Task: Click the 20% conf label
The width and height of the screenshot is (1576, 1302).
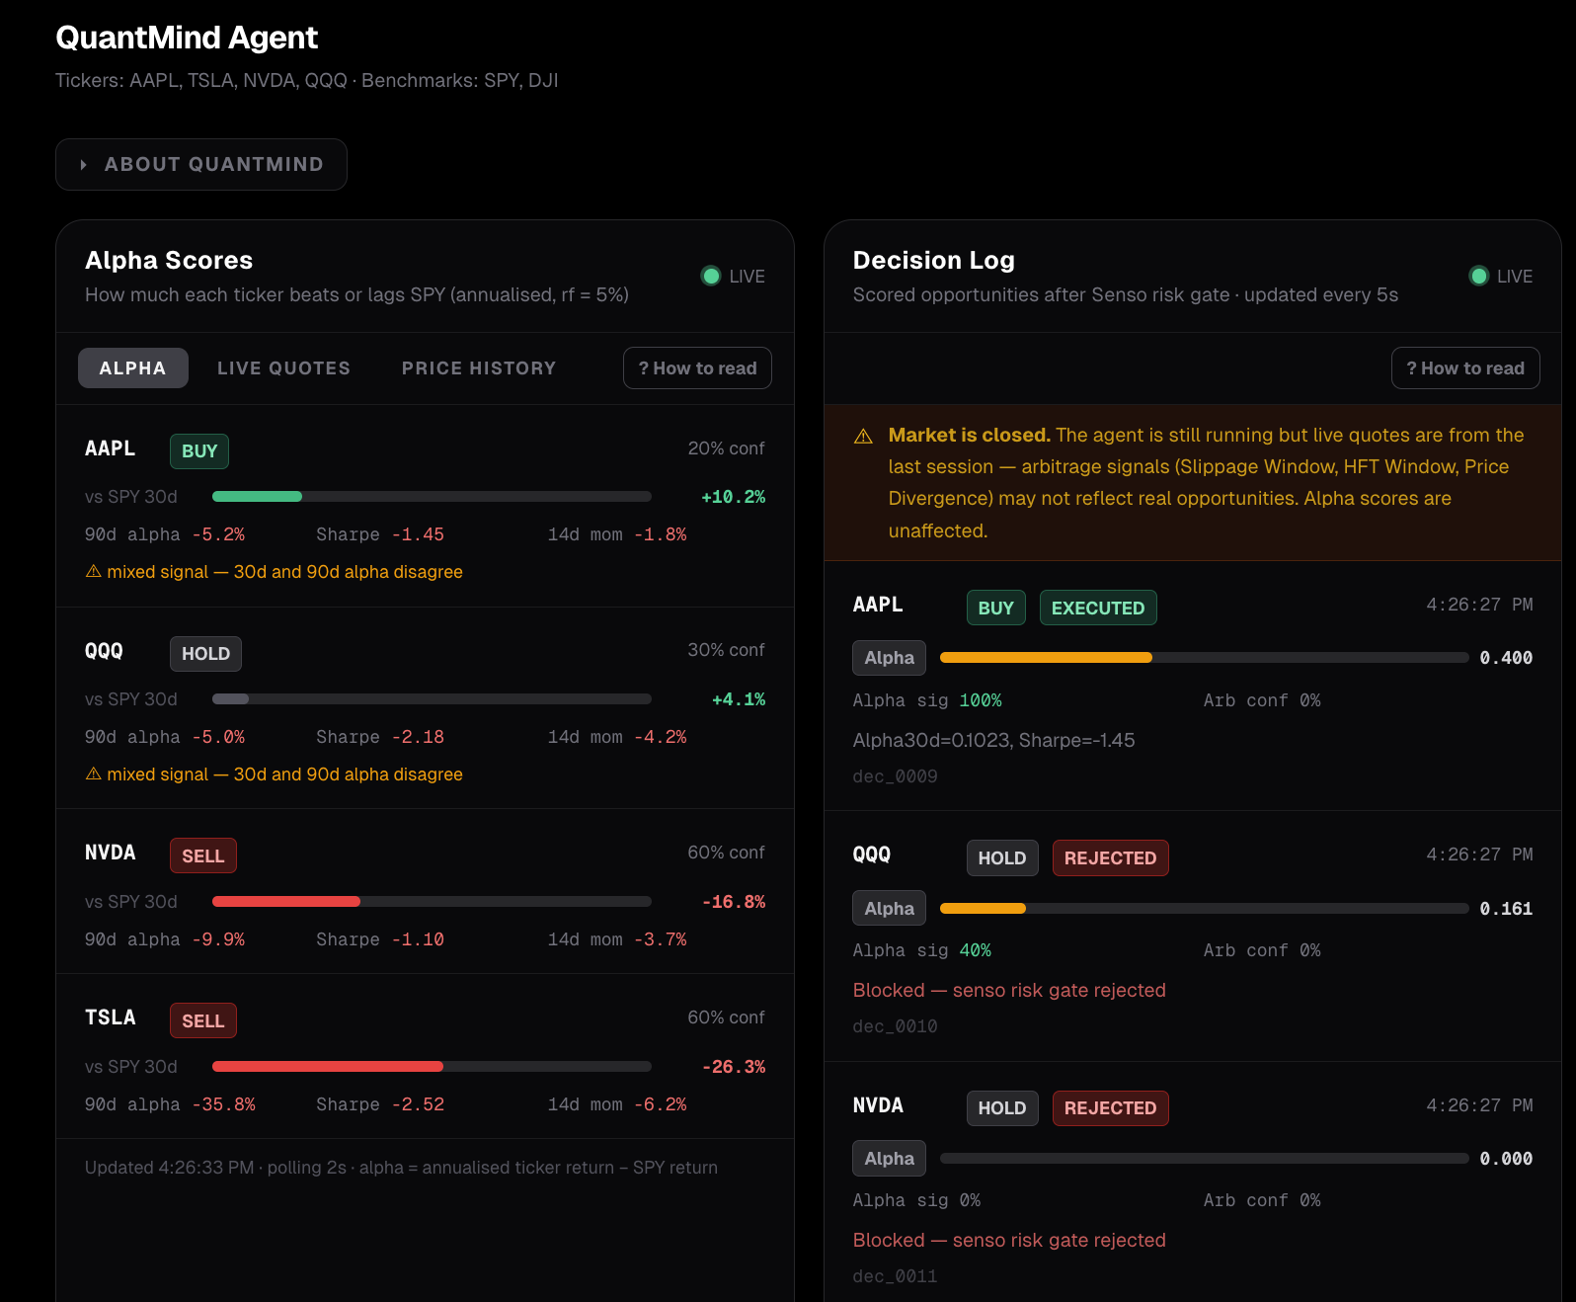Action: (x=726, y=448)
